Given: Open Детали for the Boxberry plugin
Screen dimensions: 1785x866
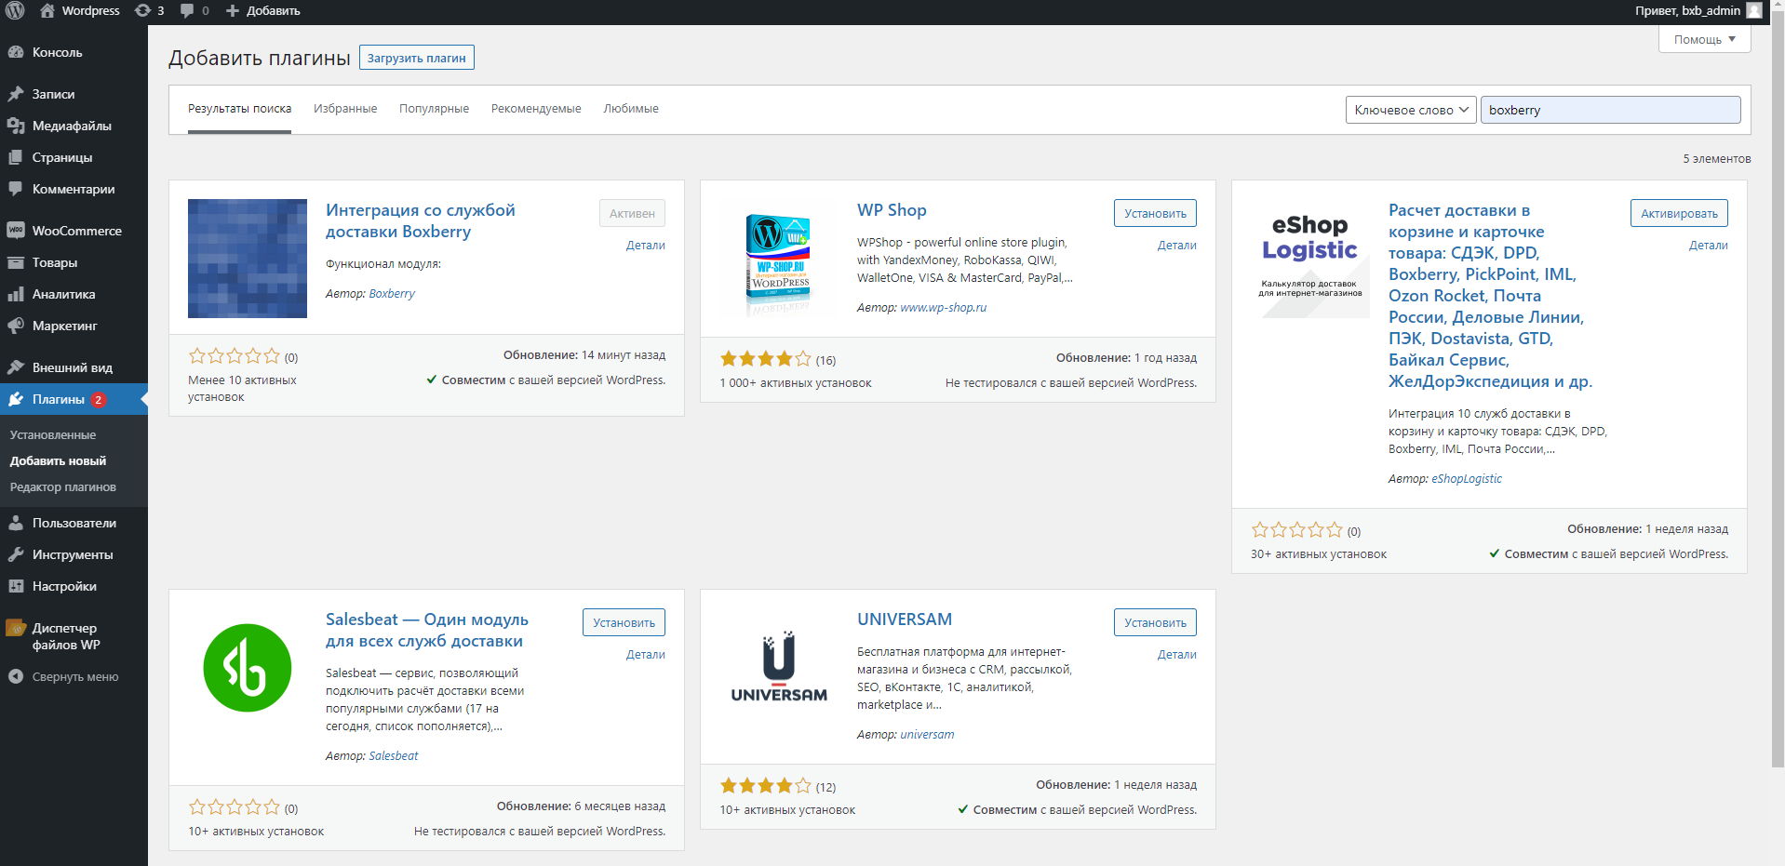Looking at the screenshot, I should (646, 246).
